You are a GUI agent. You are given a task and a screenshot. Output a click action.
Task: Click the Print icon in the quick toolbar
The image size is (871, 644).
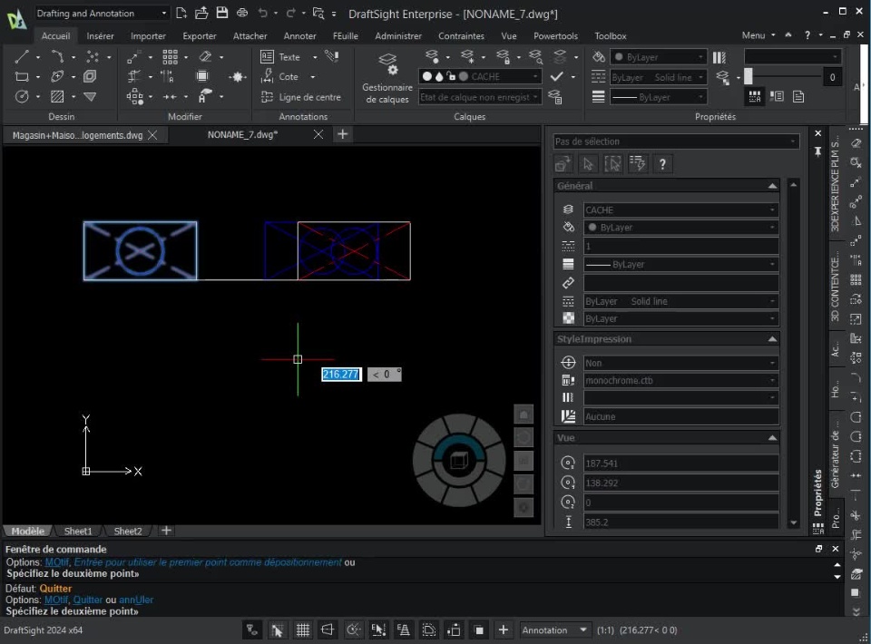coord(241,14)
